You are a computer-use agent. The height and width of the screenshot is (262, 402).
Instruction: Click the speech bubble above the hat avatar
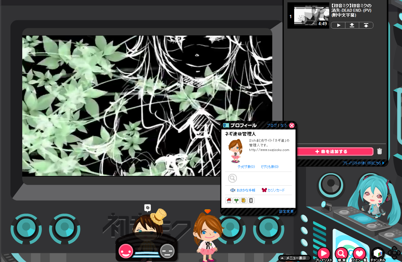pos(147,208)
